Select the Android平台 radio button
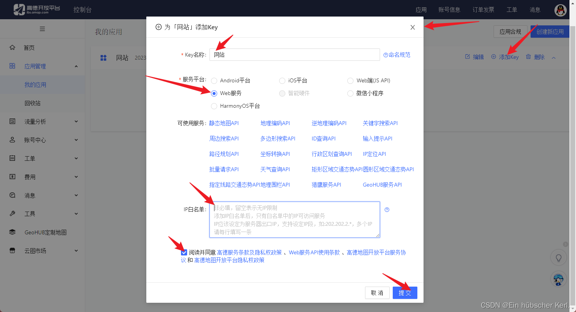 point(214,81)
